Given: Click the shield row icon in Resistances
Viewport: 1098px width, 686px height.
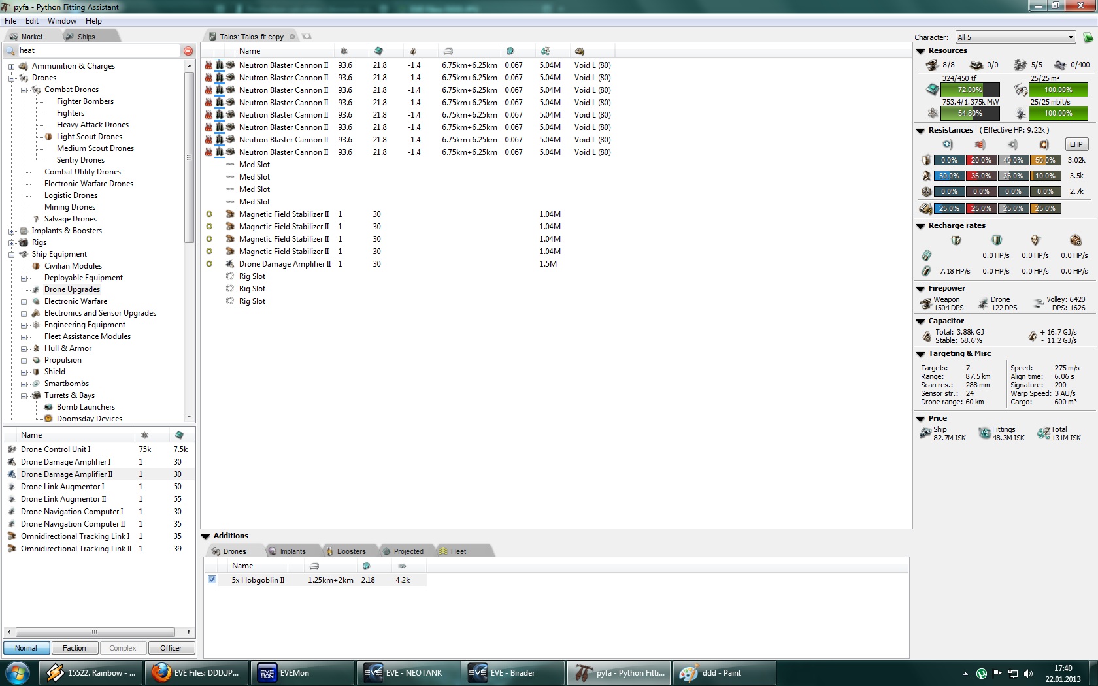Looking at the screenshot, I should [x=926, y=160].
